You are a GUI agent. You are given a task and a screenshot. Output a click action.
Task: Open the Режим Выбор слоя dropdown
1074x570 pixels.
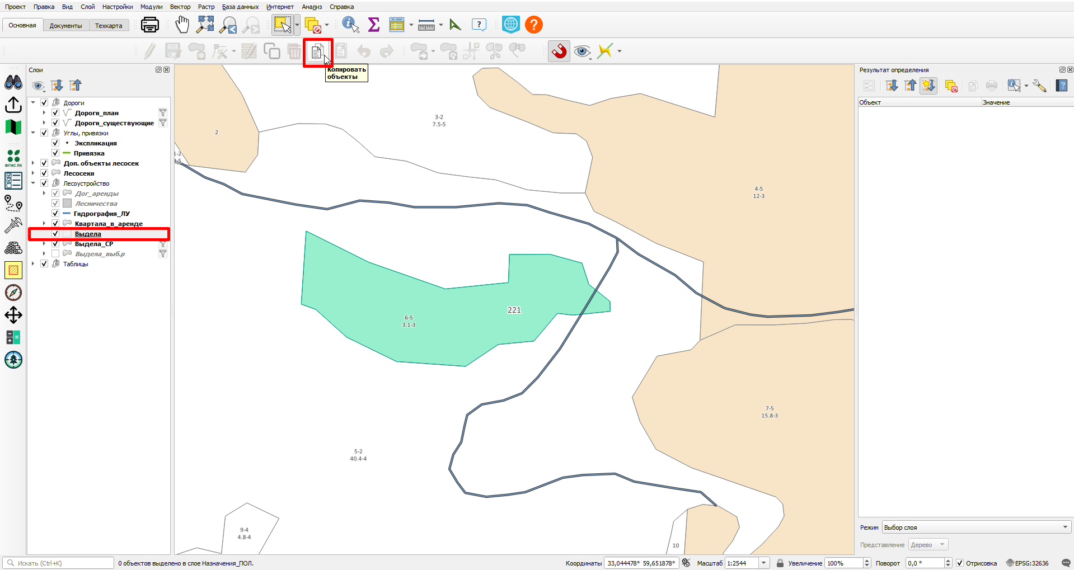click(x=976, y=527)
